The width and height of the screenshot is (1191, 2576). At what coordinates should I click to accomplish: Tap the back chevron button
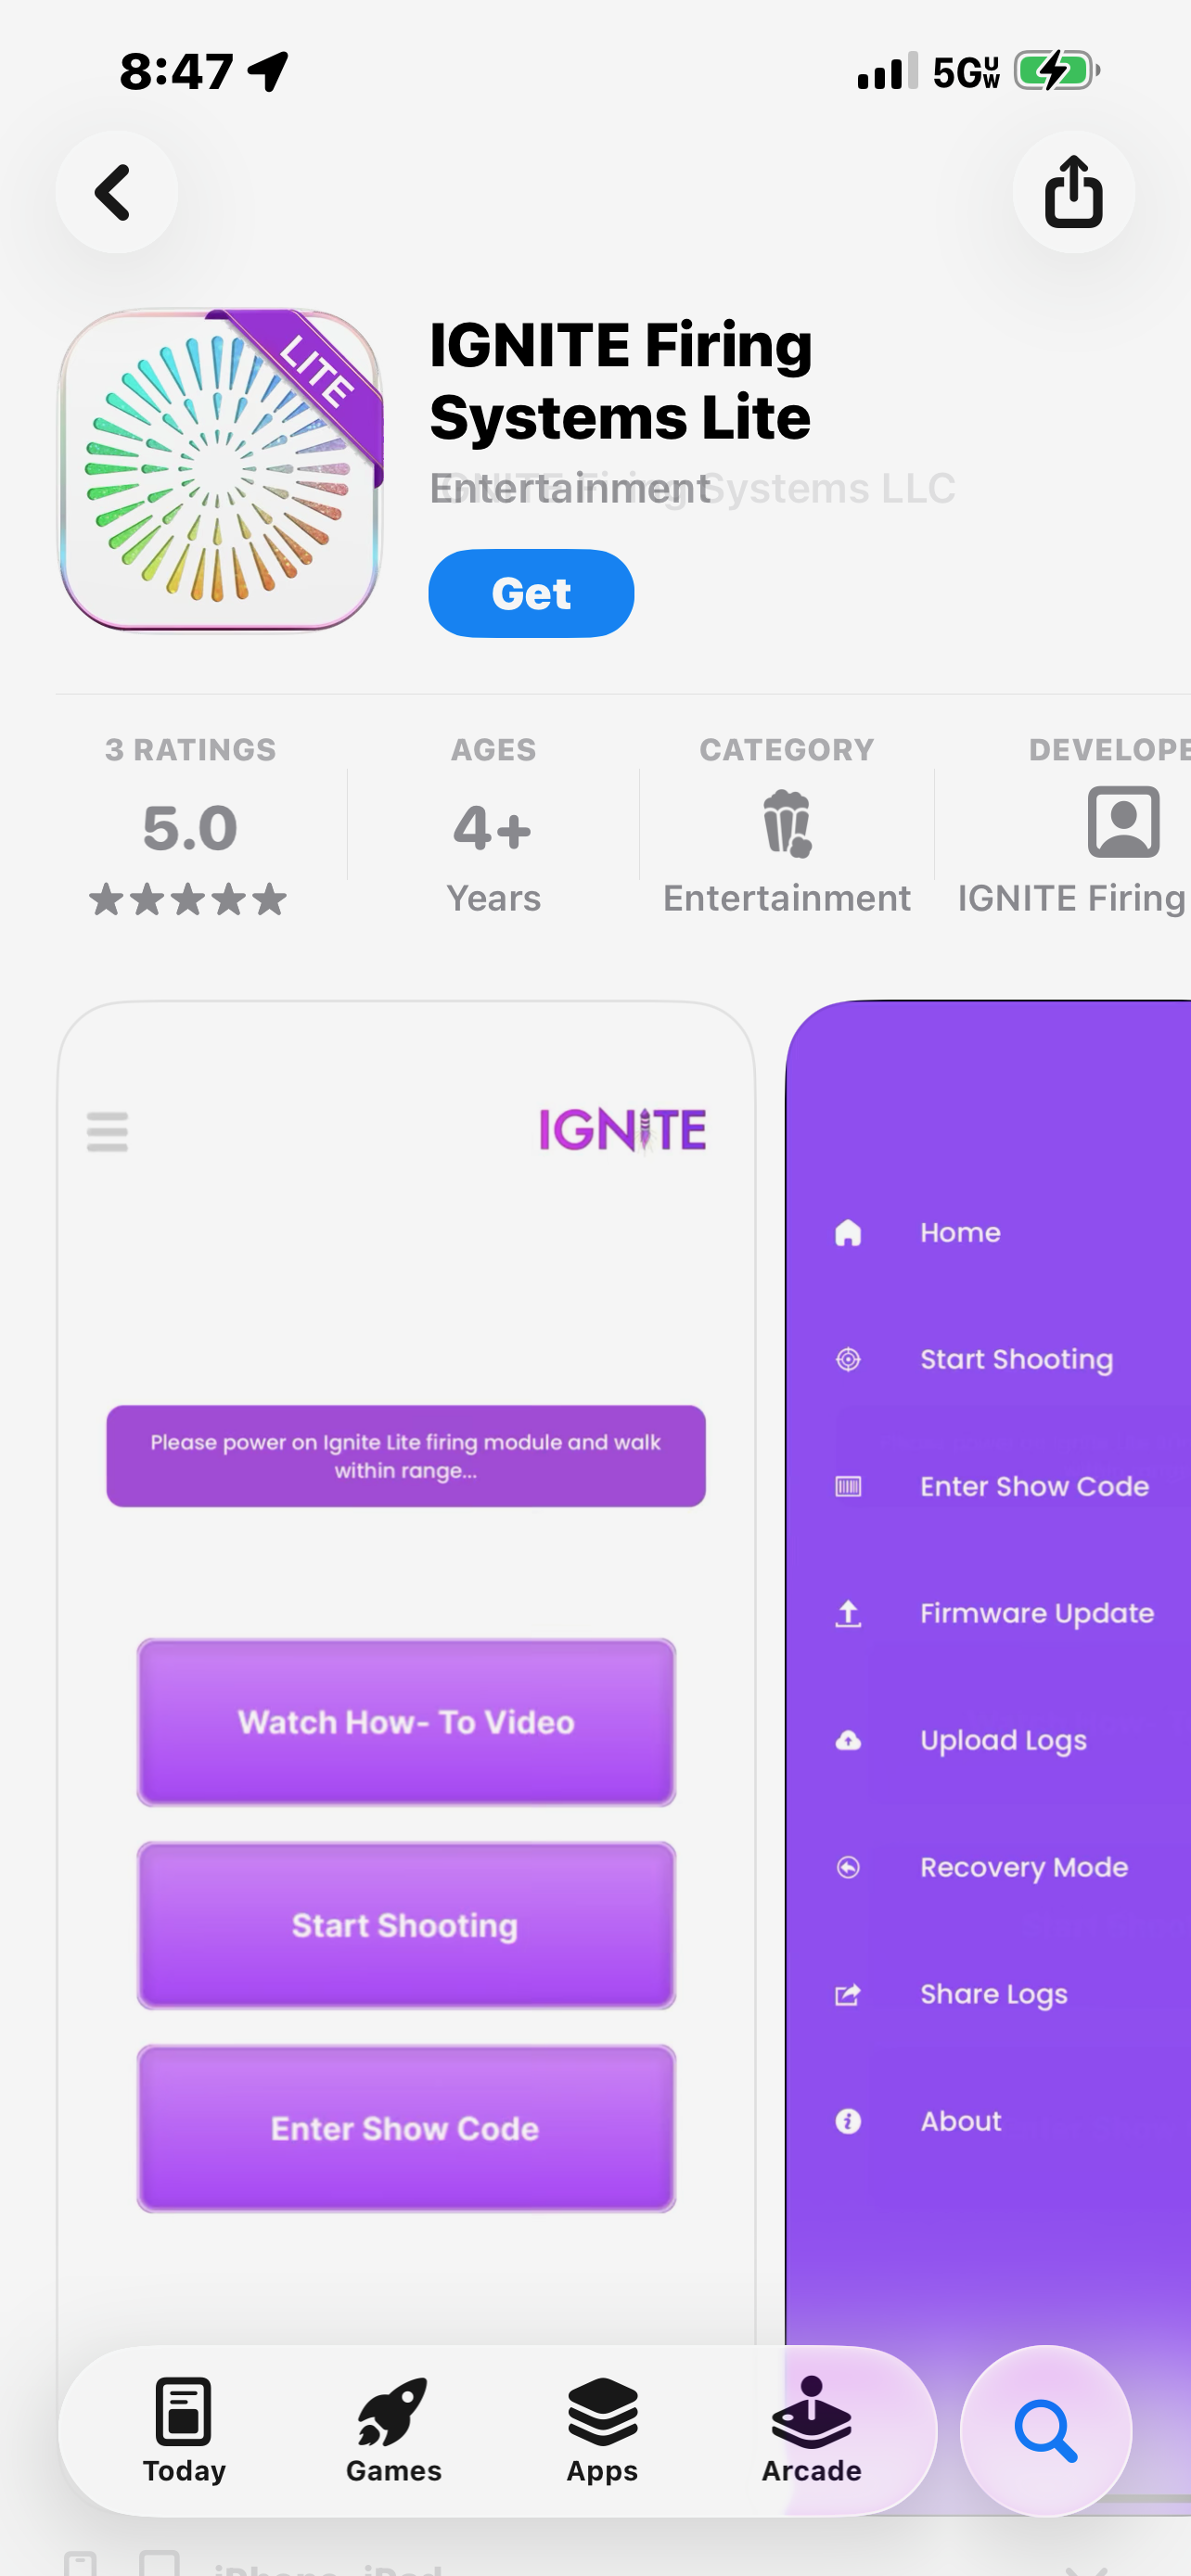tap(116, 191)
